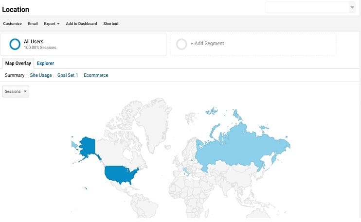Image resolution: width=361 pixels, height=222 pixels.
Task: Expand the Sessions metric dropdown
Action: coord(16,91)
